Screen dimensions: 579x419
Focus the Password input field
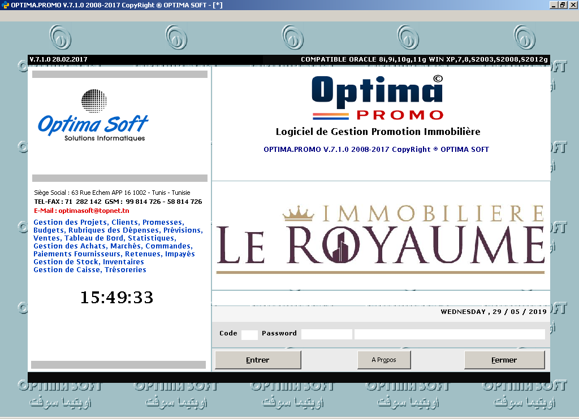click(x=327, y=334)
